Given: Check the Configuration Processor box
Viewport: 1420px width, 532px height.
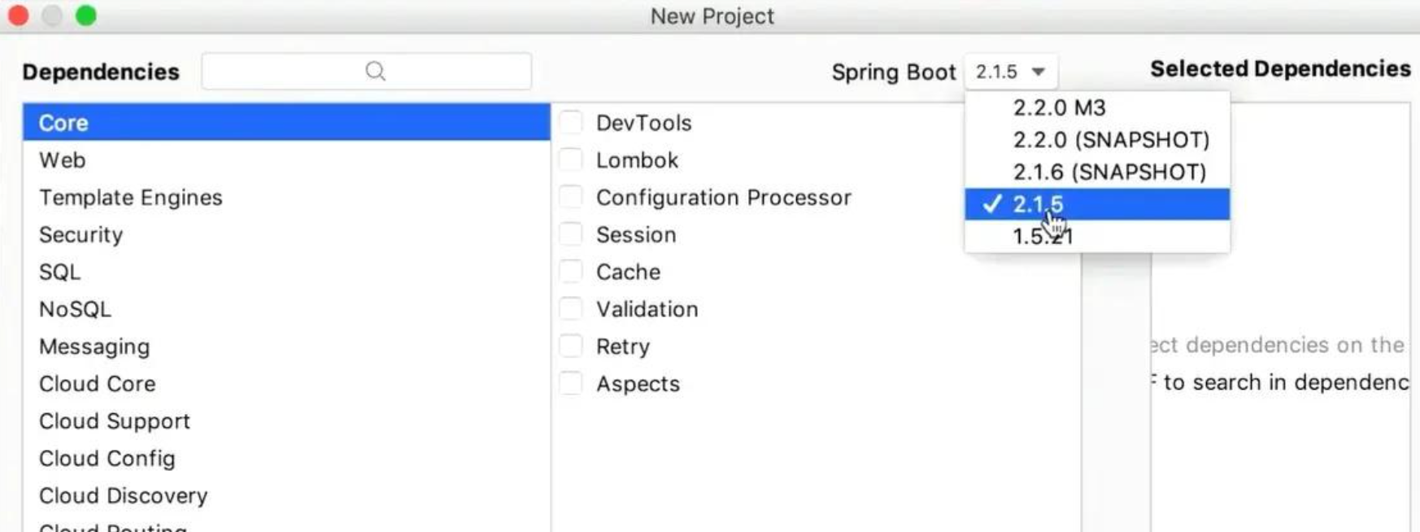Looking at the screenshot, I should point(571,198).
